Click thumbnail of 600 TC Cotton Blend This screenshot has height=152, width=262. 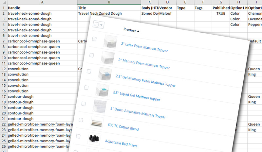[x=97, y=123]
